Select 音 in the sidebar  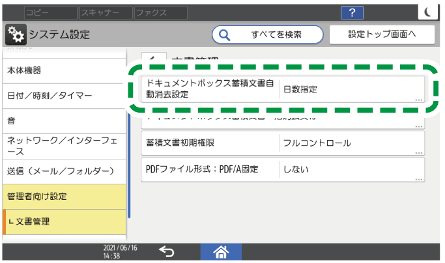click(x=64, y=121)
